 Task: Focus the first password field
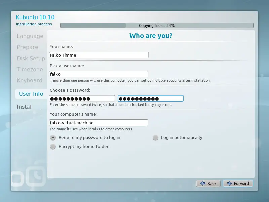click(x=82, y=98)
